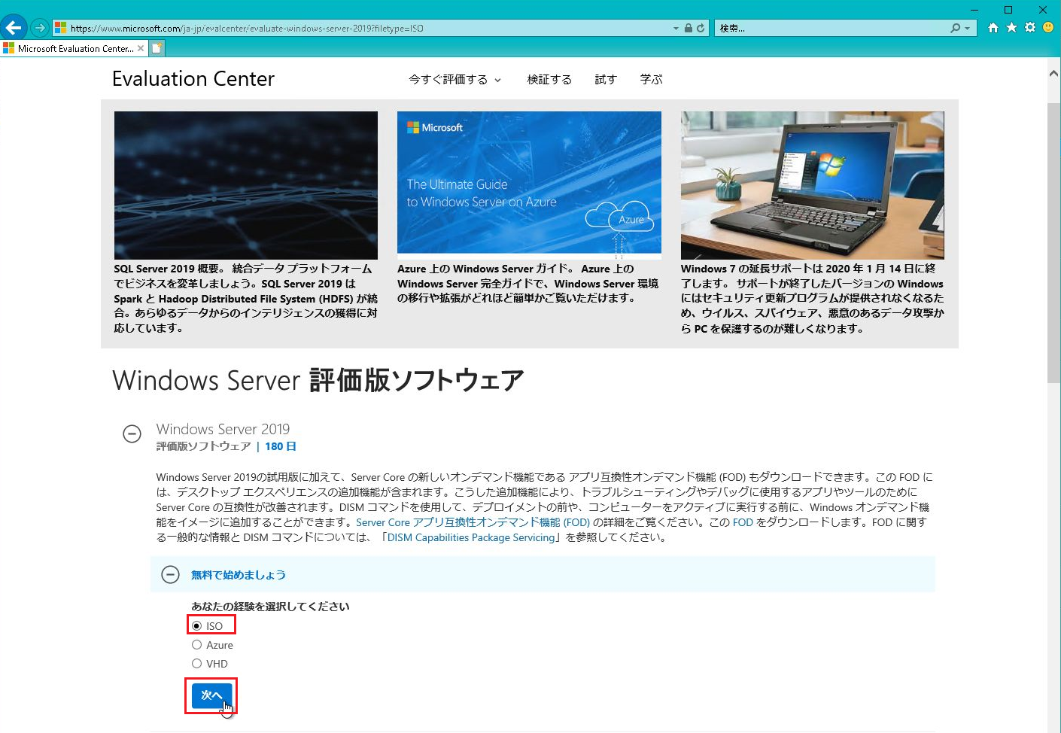Click the smiley feedback icon
Image resolution: width=1061 pixels, height=733 pixels.
[1047, 28]
